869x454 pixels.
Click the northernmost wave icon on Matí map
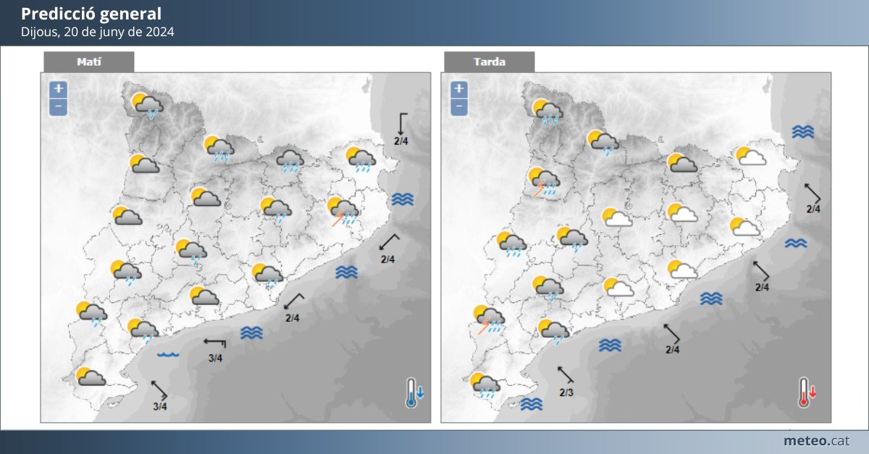403,200
